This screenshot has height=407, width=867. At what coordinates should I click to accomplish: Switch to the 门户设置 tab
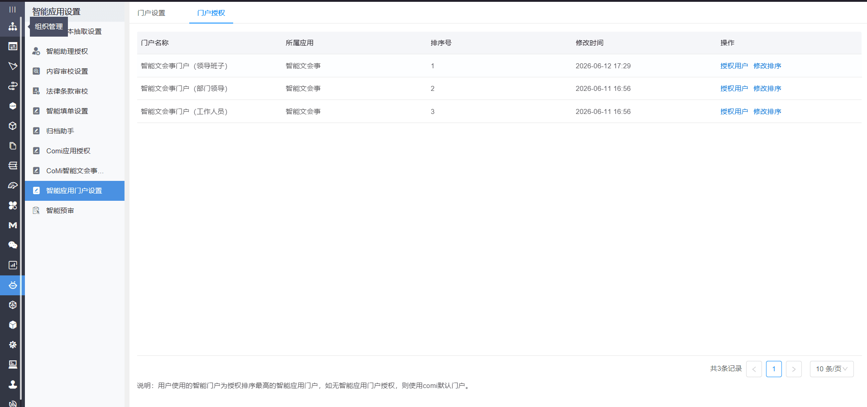click(152, 13)
